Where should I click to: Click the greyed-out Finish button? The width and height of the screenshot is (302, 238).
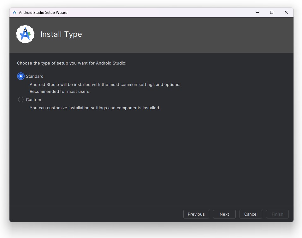(277, 214)
